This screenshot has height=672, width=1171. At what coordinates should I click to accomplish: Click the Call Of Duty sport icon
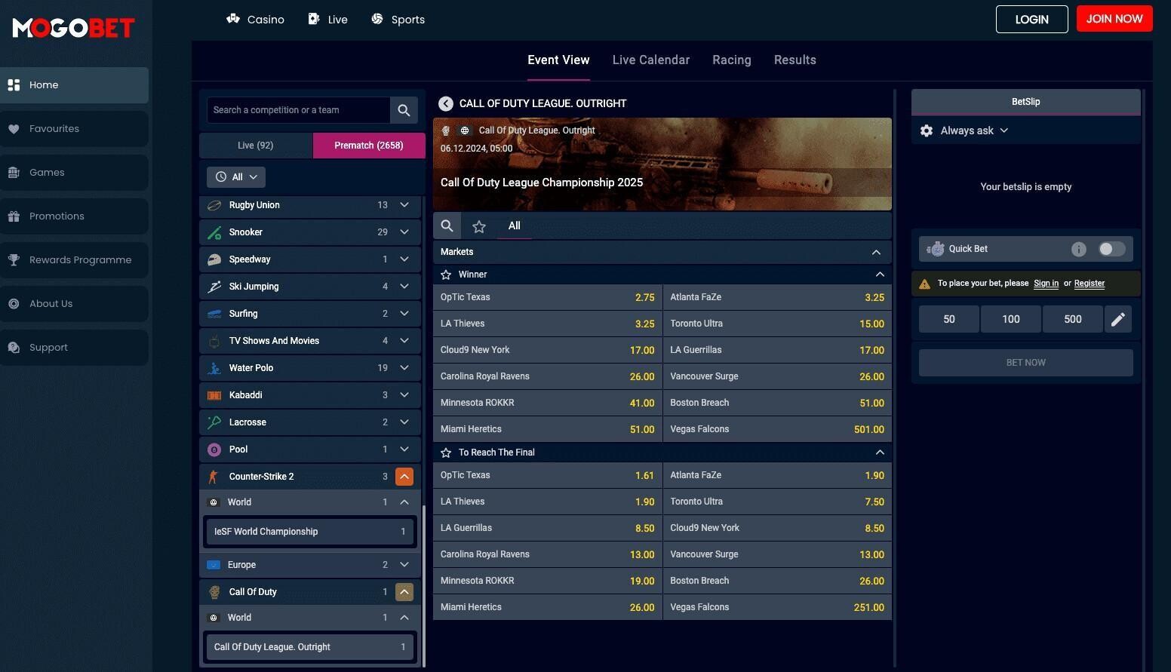point(214,592)
